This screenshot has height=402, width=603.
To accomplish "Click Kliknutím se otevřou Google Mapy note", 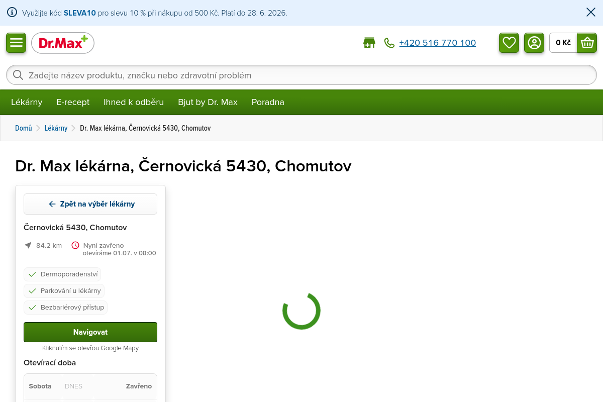I will [x=90, y=348].
